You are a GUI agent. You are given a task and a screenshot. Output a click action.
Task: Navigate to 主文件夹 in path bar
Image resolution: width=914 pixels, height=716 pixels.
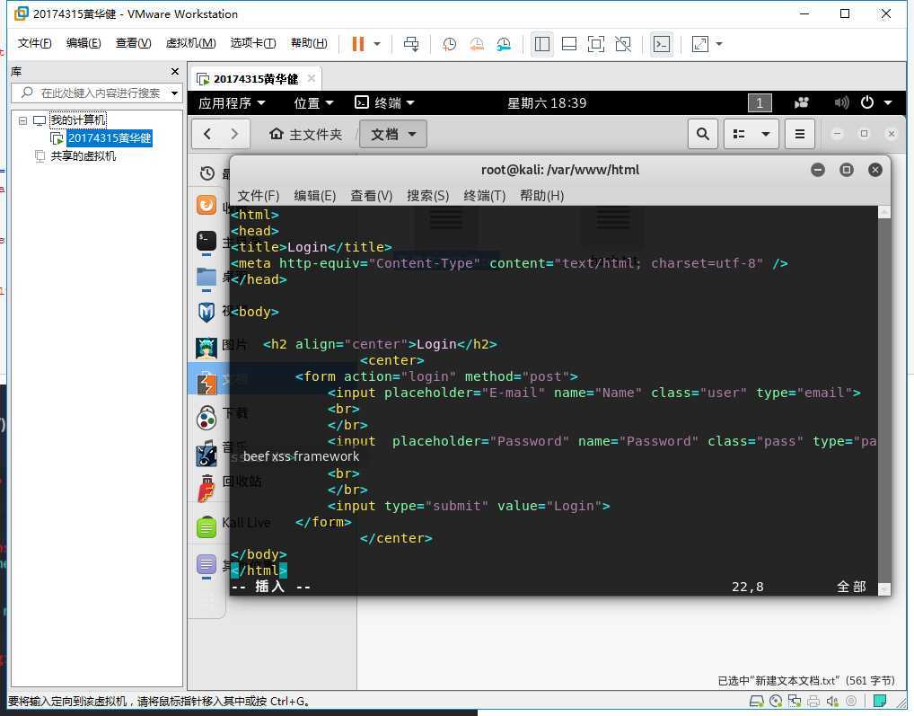coord(305,135)
